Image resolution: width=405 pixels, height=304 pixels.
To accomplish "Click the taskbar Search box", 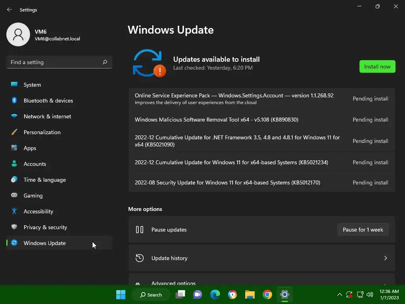I will click(x=151, y=294).
